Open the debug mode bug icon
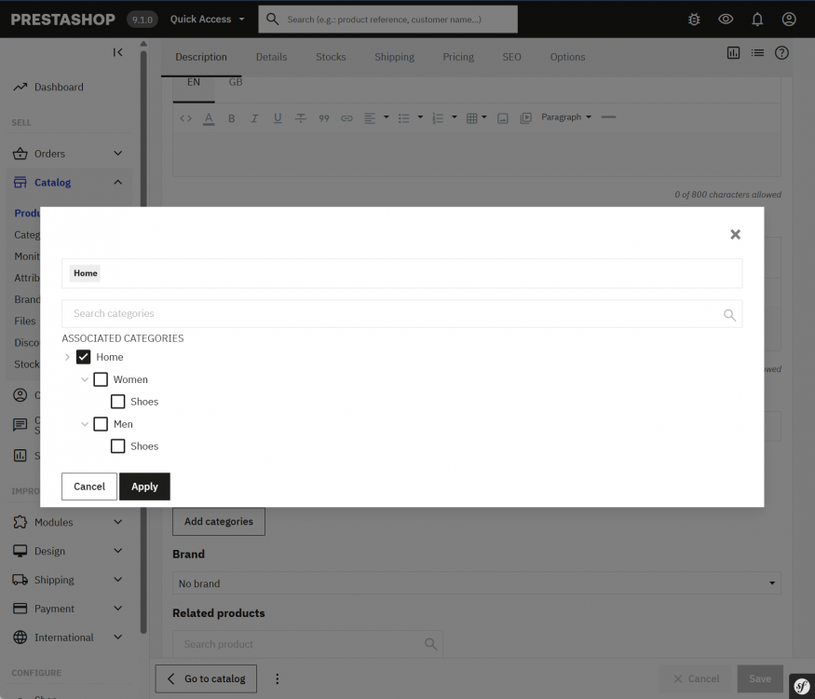 pos(694,20)
